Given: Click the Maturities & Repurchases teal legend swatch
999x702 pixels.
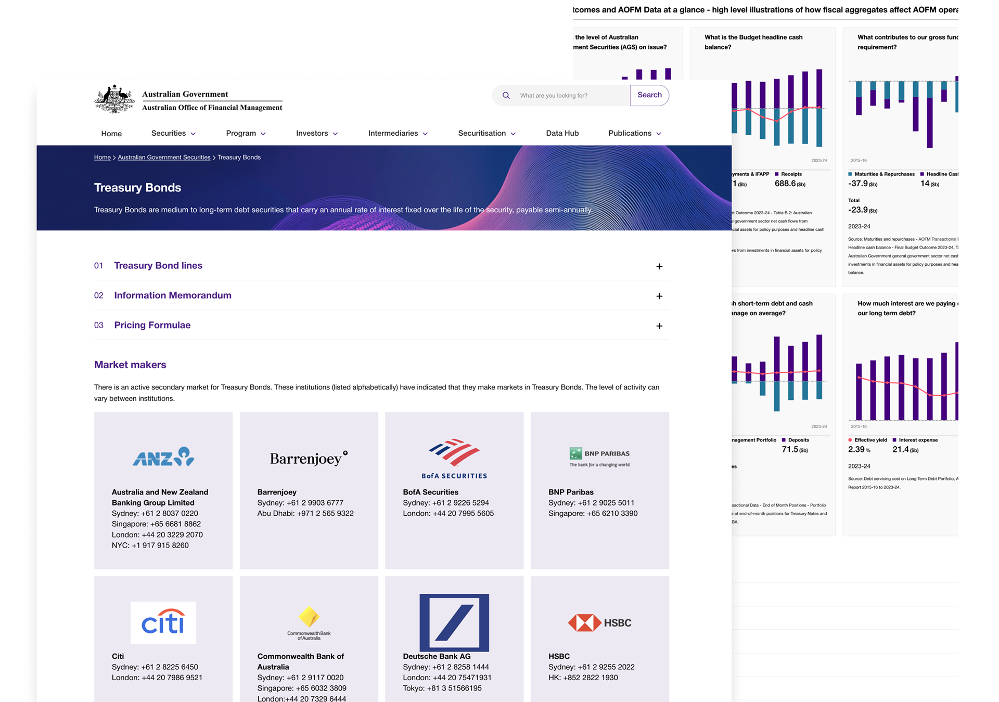Looking at the screenshot, I should pyautogui.click(x=850, y=174).
